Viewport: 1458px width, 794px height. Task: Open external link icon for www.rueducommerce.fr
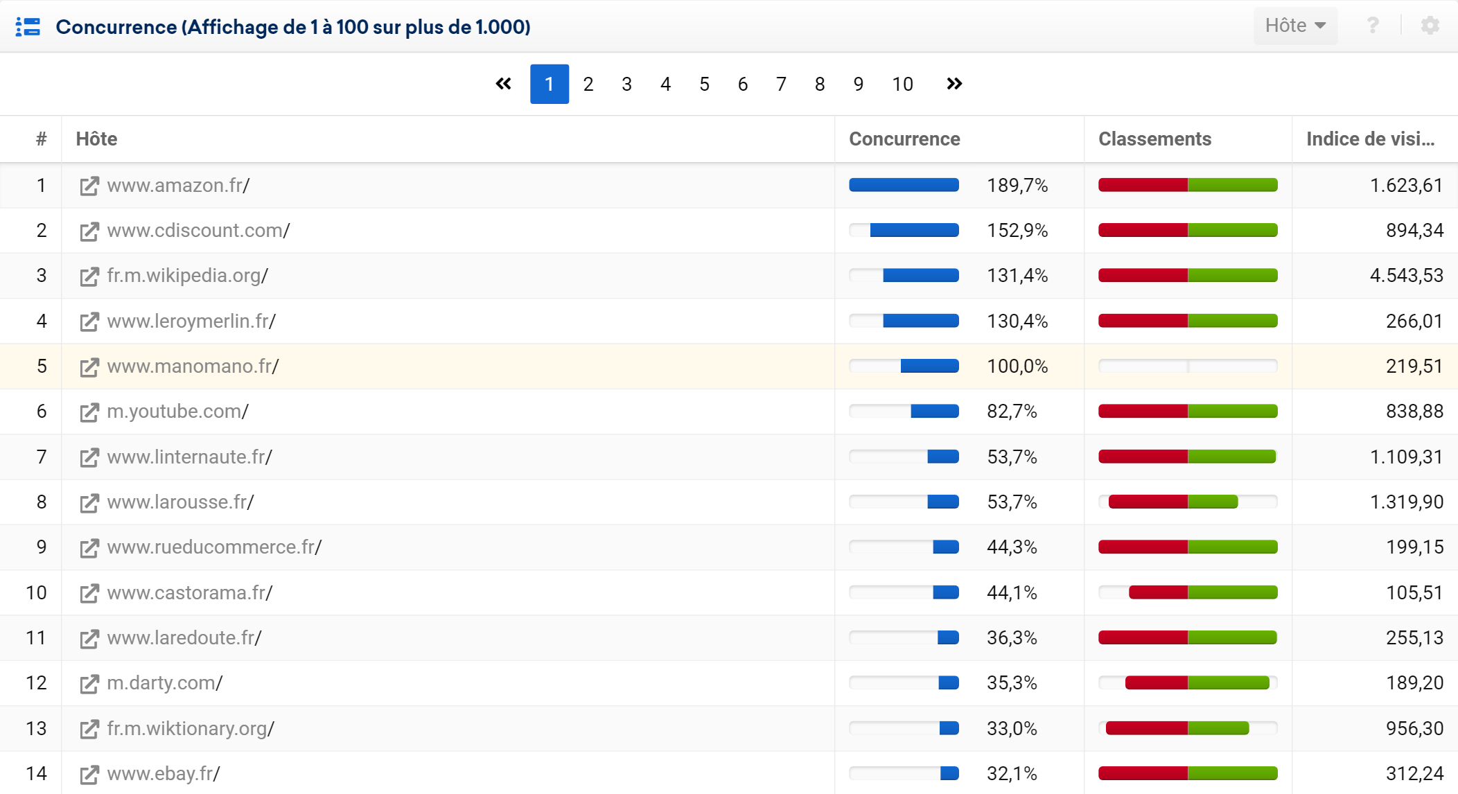(89, 547)
